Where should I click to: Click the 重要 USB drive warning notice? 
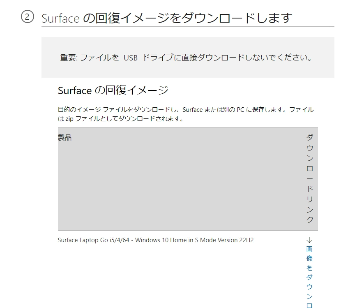188,58
